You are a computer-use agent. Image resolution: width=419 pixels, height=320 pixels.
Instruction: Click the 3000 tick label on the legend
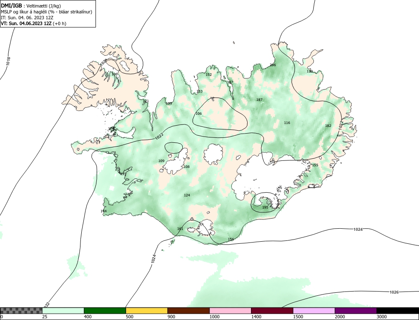click(x=382, y=317)
